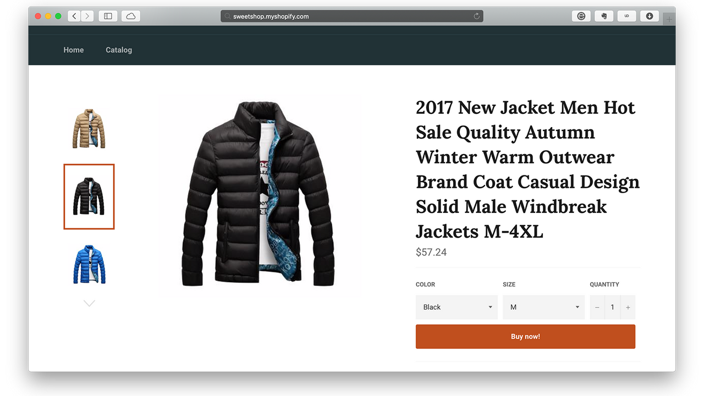Image resolution: width=704 pixels, height=396 pixels.
Task: Expand the Color dropdown showing Black
Action: click(x=457, y=307)
